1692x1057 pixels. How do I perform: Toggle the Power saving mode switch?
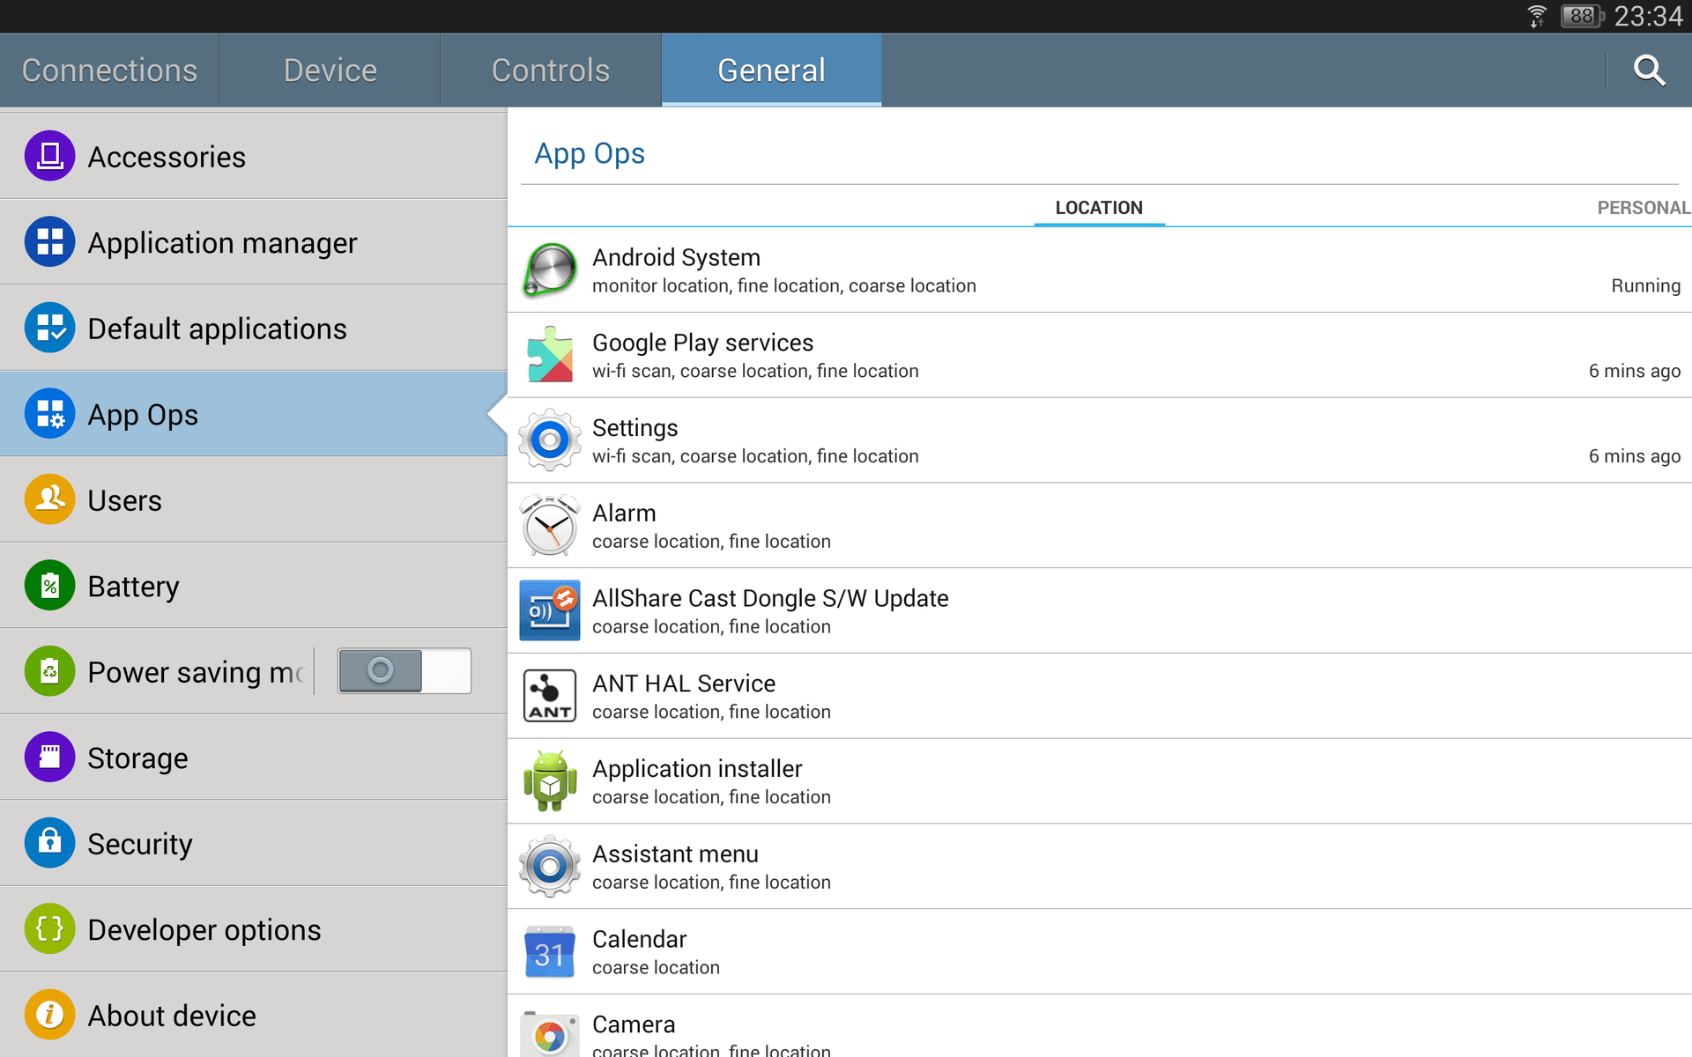pyautogui.click(x=404, y=671)
